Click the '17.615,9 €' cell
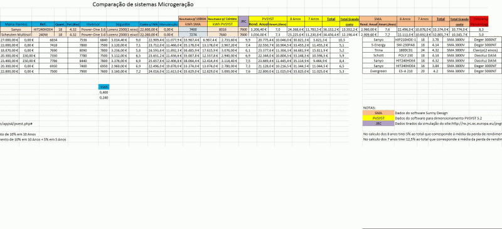The height and width of the screenshot is (229, 502). point(210,50)
